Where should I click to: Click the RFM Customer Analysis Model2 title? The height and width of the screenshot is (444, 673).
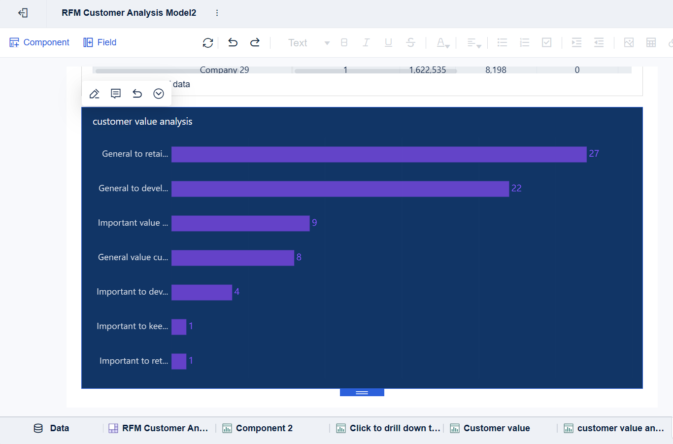(x=129, y=13)
